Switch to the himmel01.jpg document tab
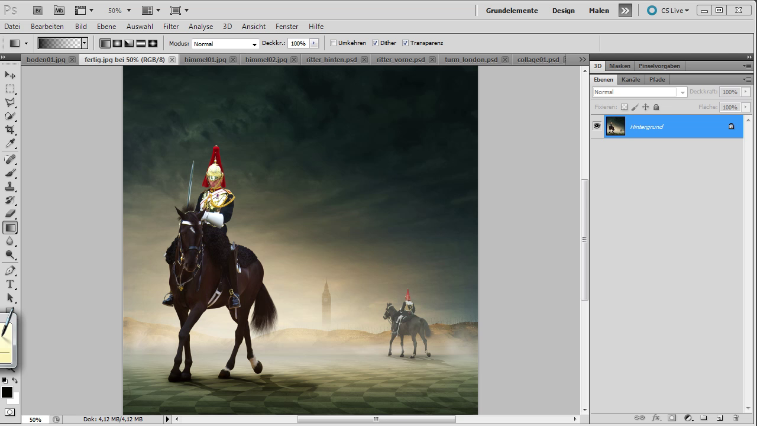The height and width of the screenshot is (426, 757). (x=205, y=60)
